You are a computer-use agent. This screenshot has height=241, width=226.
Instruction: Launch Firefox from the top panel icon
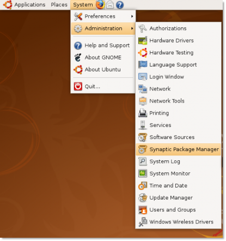(100, 5)
